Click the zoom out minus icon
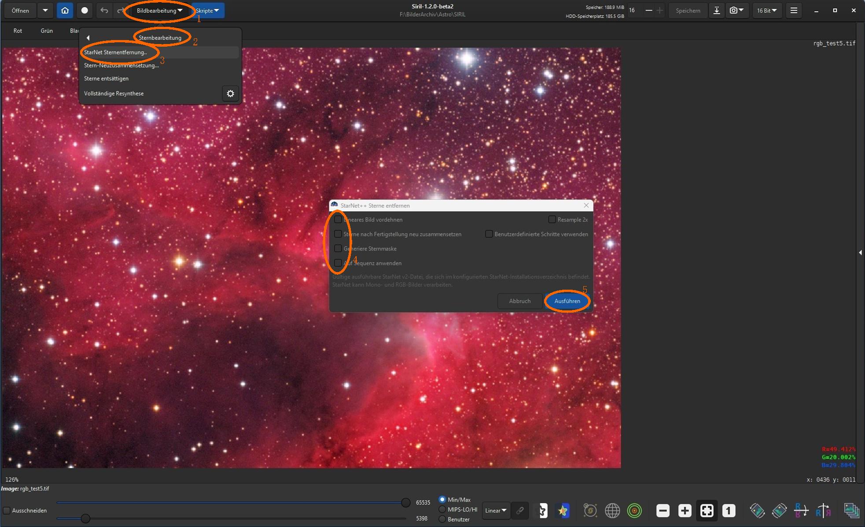Viewport: 865px width, 527px height. (663, 510)
